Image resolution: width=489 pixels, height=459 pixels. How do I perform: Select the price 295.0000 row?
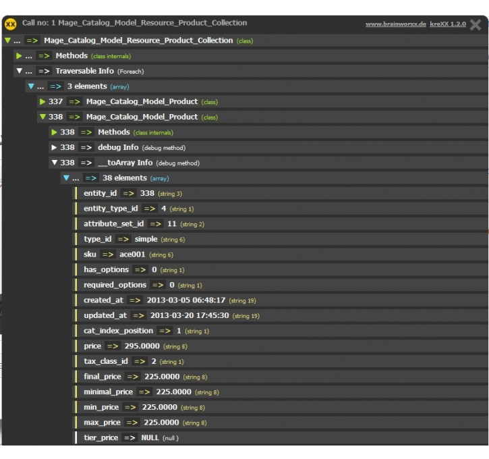(280, 346)
